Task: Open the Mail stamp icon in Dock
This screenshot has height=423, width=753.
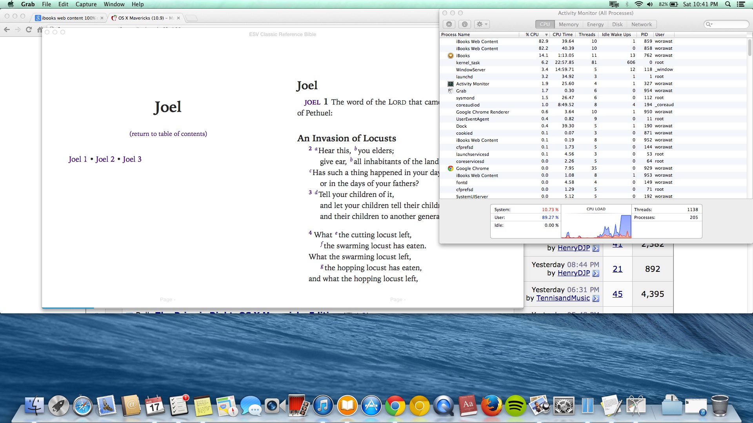Action: [107, 405]
